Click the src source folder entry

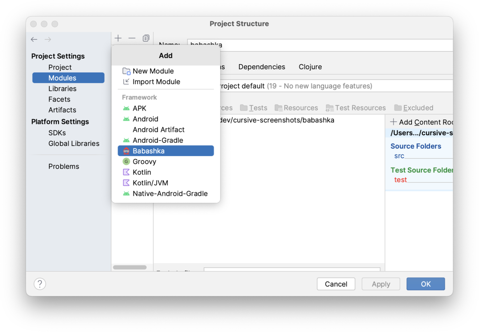click(399, 156)
